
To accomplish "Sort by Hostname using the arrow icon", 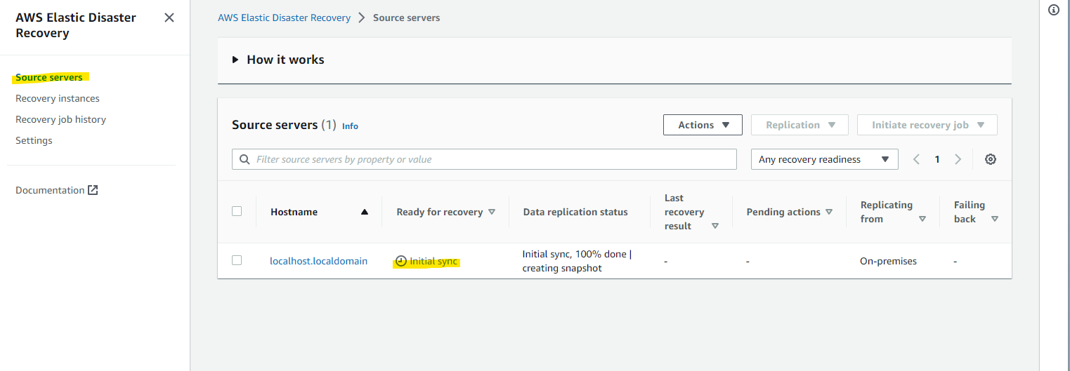I will click(x=364, y=212).
